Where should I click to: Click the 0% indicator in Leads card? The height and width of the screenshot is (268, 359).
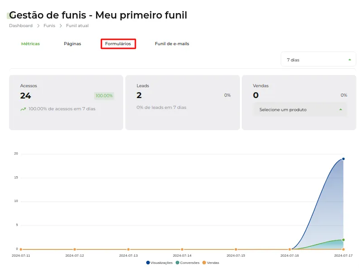click(x=227, y=95)
